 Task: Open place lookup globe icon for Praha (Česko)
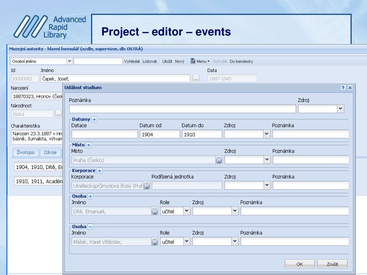pos(219,160)
